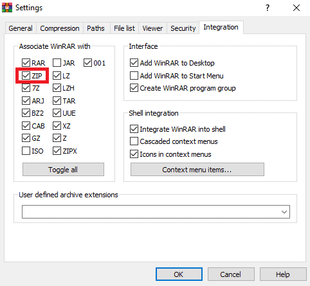
Task: Open Context menu items dialog
Action: coord(197,170)
